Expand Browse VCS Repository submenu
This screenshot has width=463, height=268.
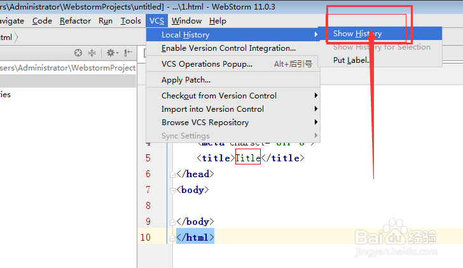pyautogui.click(x=233, y=123)
